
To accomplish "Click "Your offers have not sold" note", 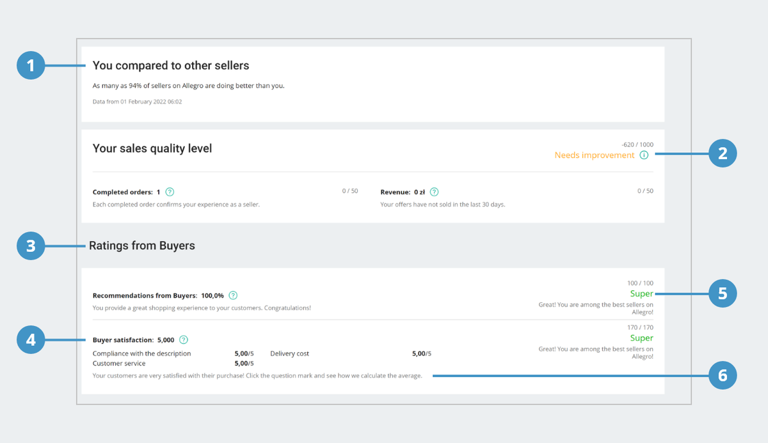I will (443, 205).
